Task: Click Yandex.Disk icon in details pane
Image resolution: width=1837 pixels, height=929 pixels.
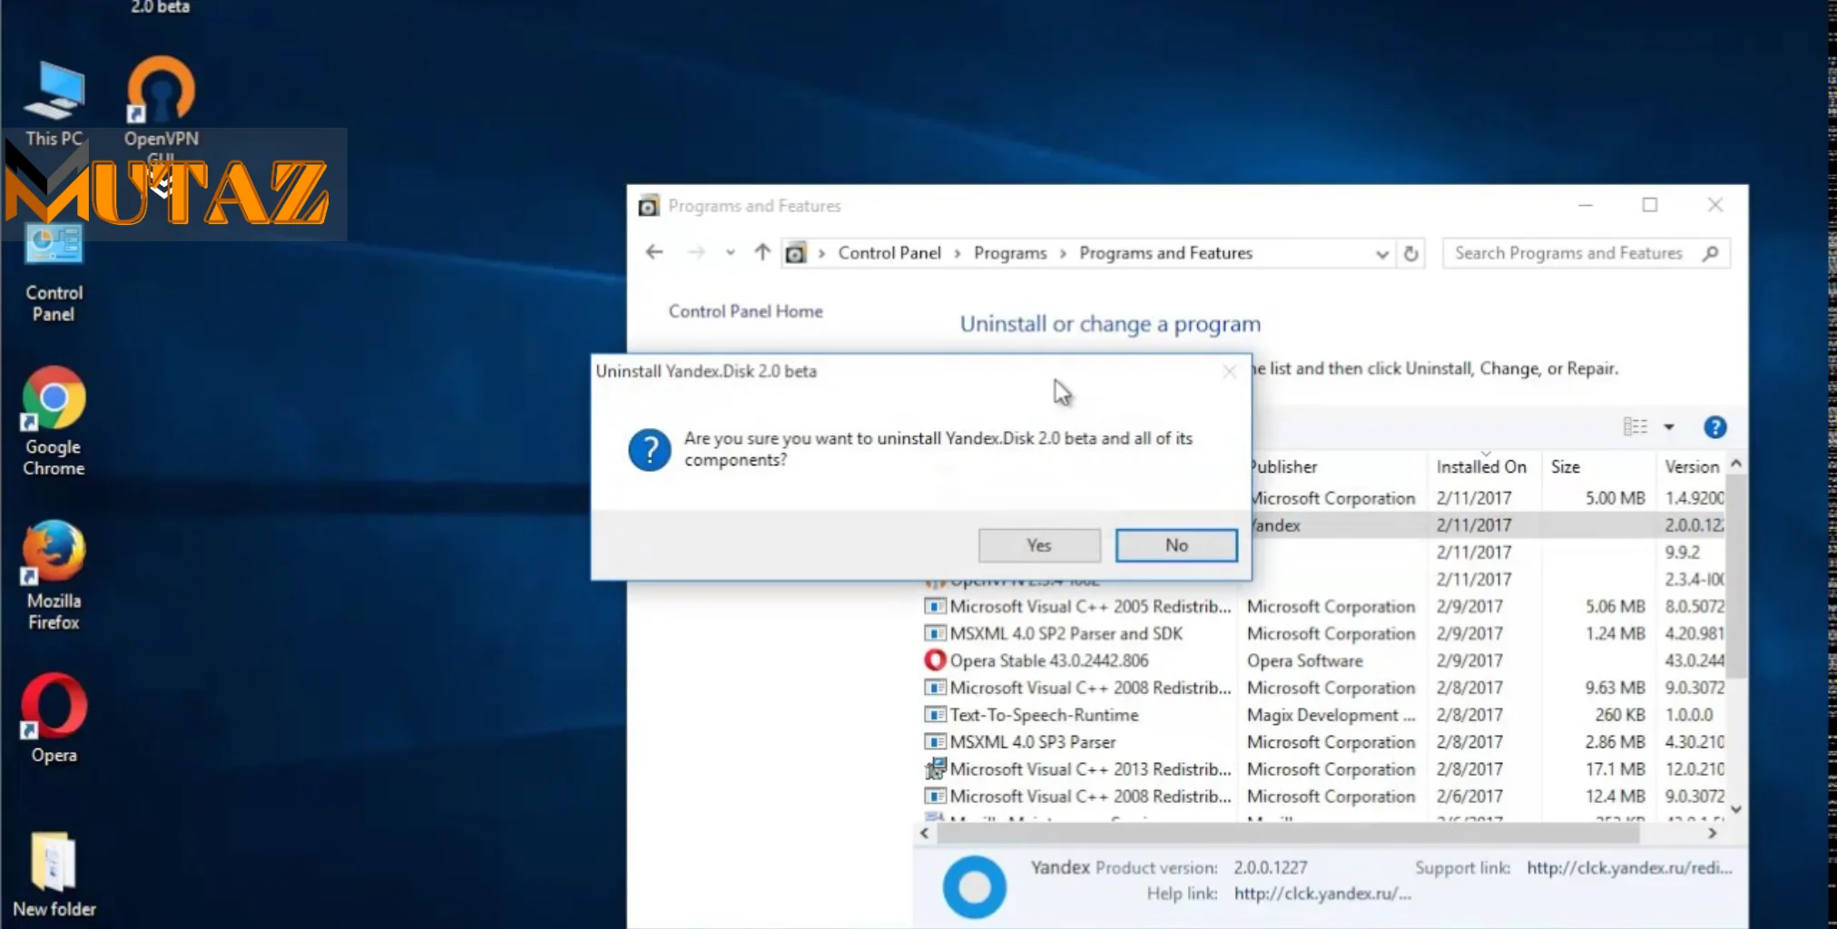Action: (975, 886)
